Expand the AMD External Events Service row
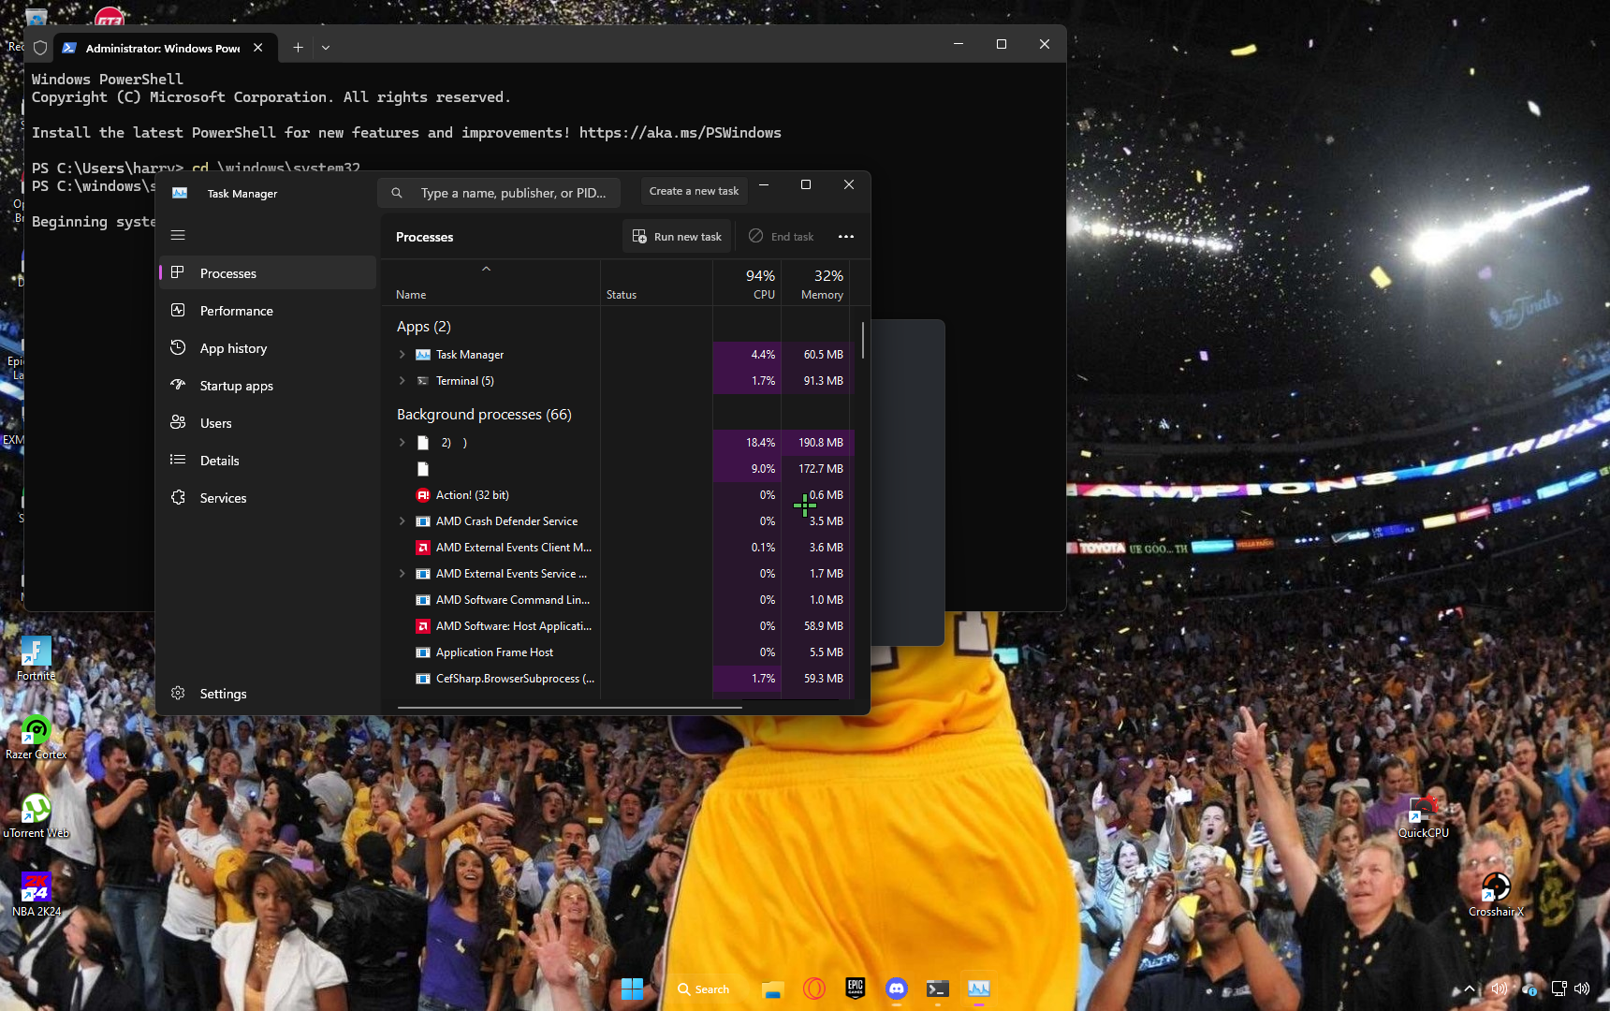Screen dimensions: 1610x1011 point(402,574)
